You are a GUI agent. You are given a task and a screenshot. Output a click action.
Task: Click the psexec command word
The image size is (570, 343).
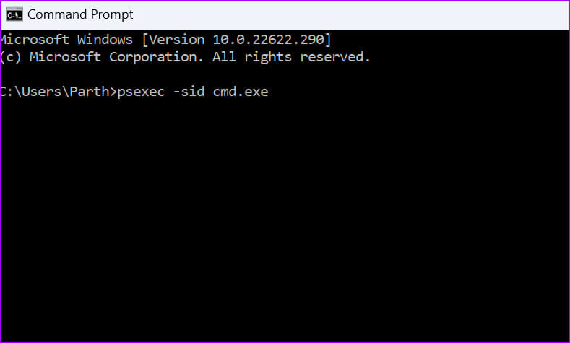point(141,92)
